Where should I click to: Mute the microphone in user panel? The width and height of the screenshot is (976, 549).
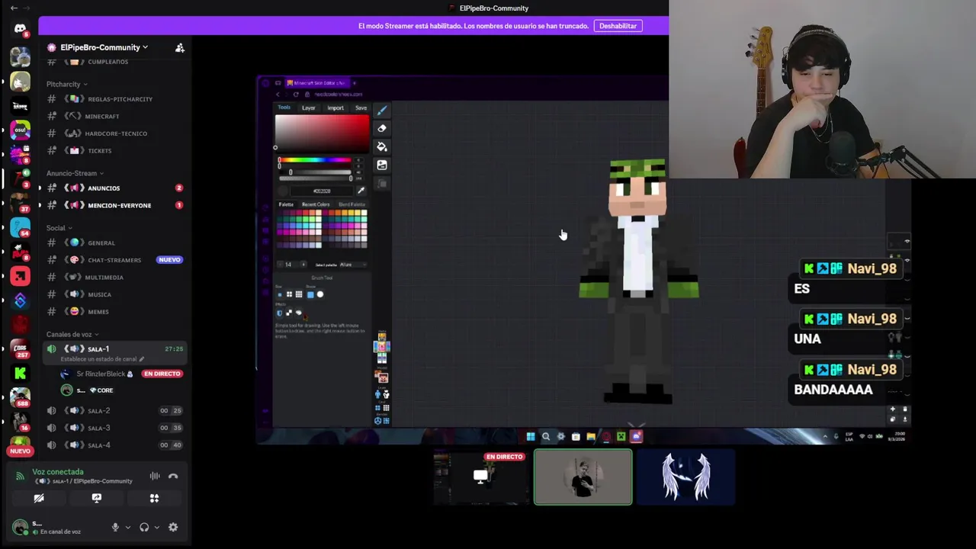(115, 527)
